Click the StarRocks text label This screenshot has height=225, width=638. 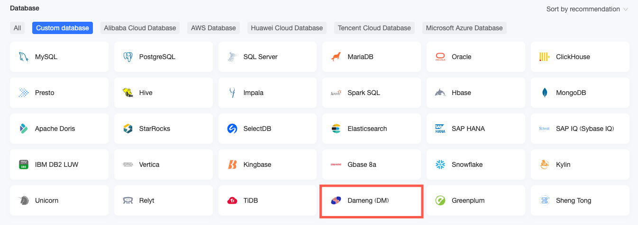pos(155,129)
